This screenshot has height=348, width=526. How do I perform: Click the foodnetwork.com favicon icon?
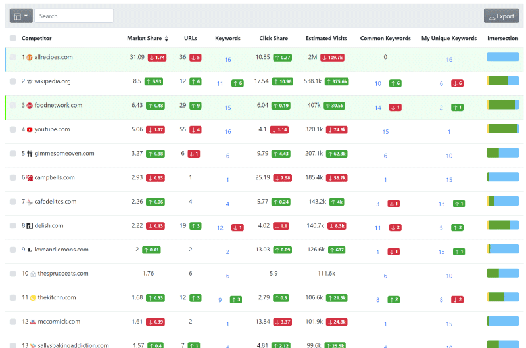[x=30, y=106]
